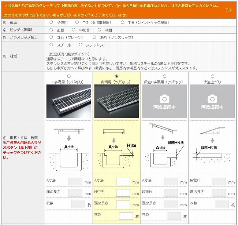Select T-6 (2トントラック程度) load option
Image resolution: width=238 pixels, height=225 pixels.
click(x=123, y=22)
